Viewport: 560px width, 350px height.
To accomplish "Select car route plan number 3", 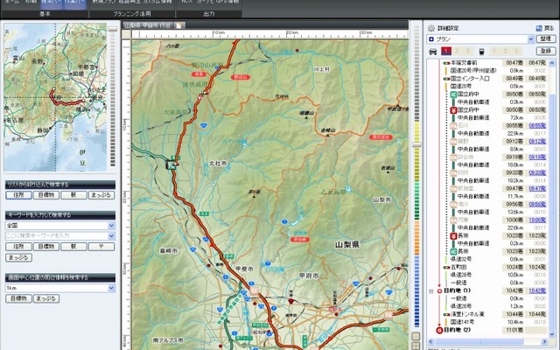I will (466, 52).
